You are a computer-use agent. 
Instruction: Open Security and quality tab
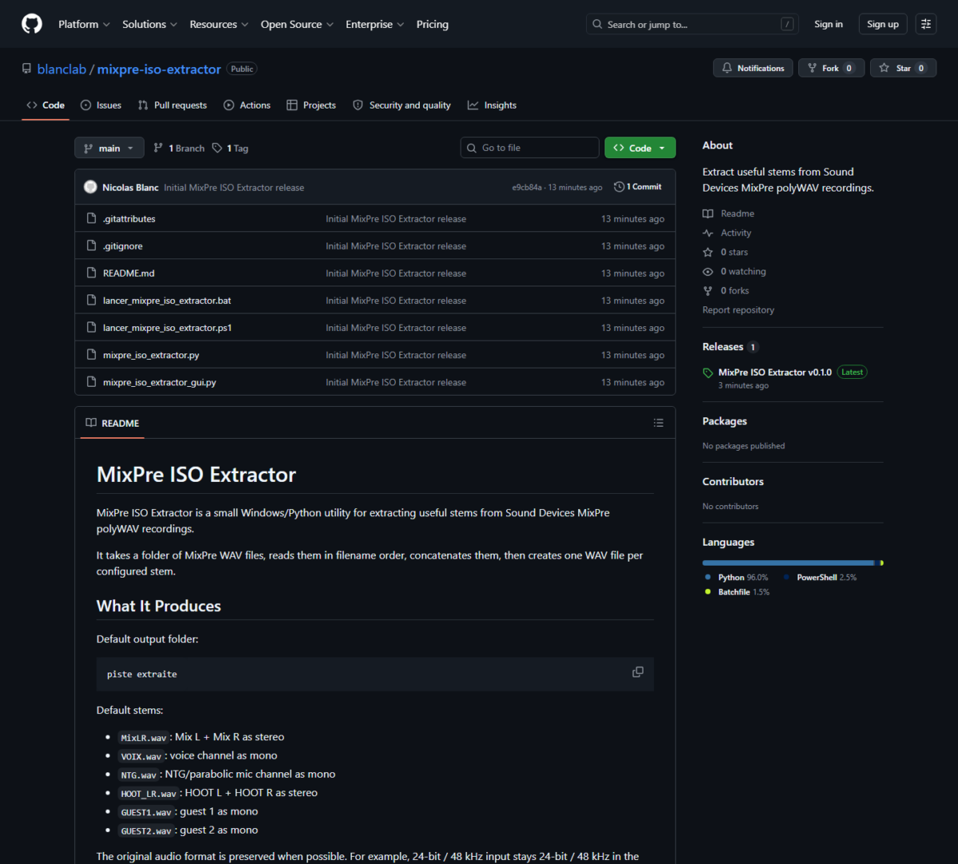402,105
